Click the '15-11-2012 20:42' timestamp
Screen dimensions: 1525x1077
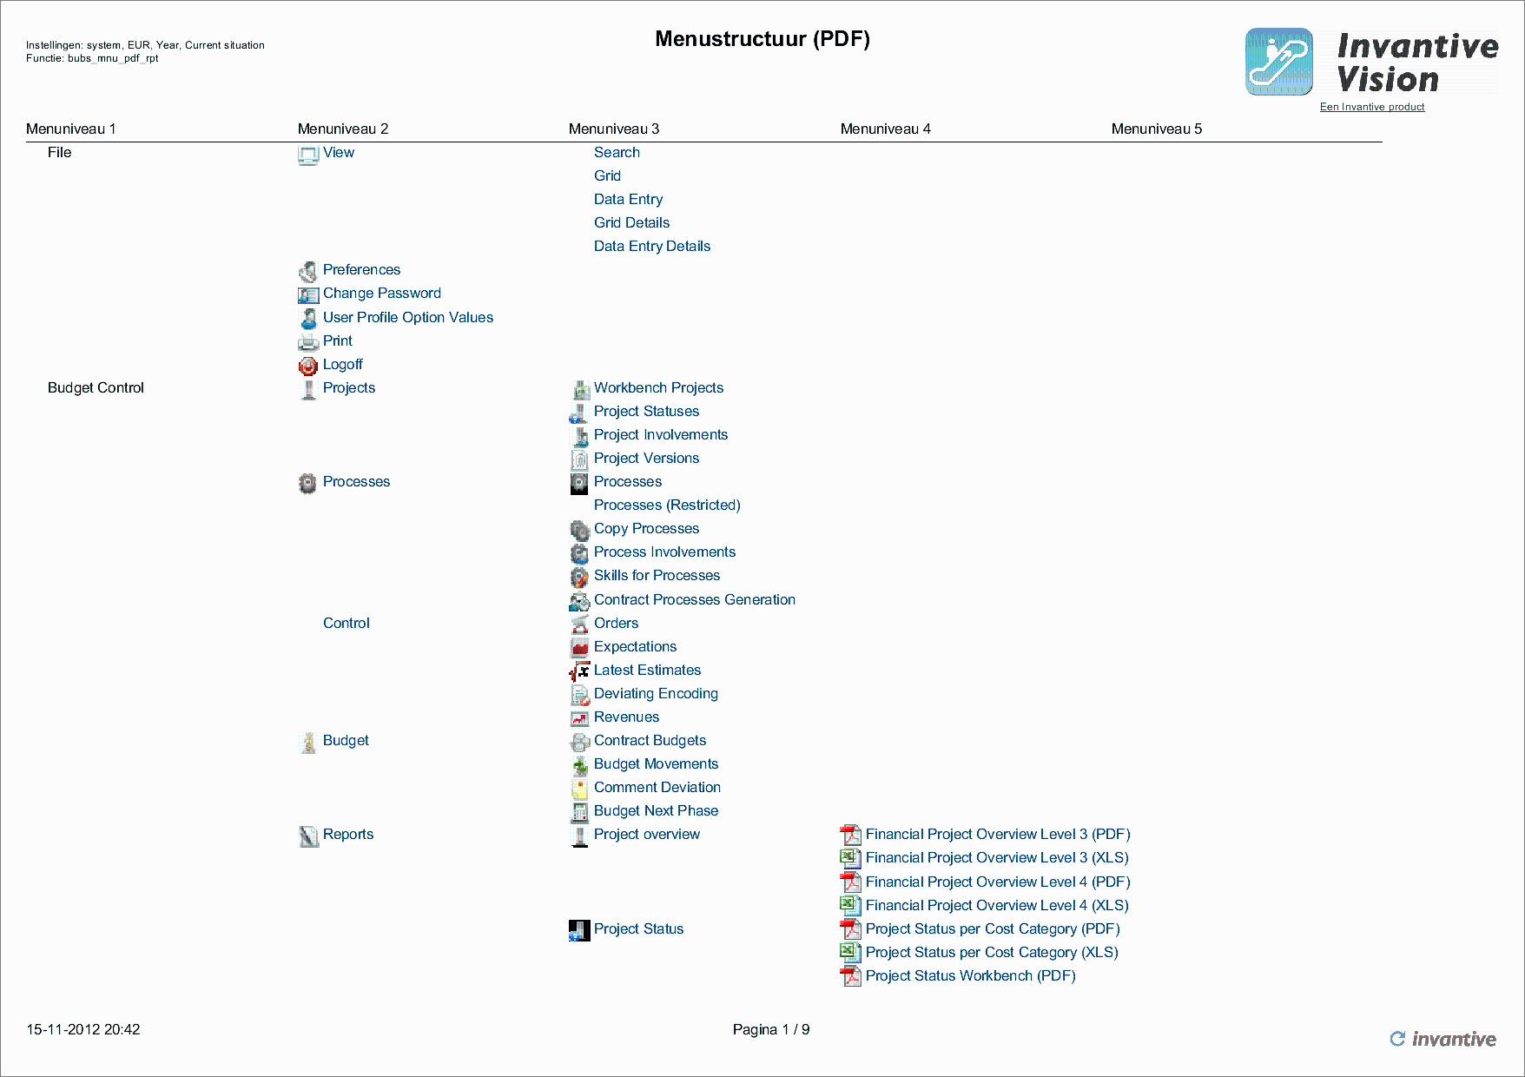83,1029
